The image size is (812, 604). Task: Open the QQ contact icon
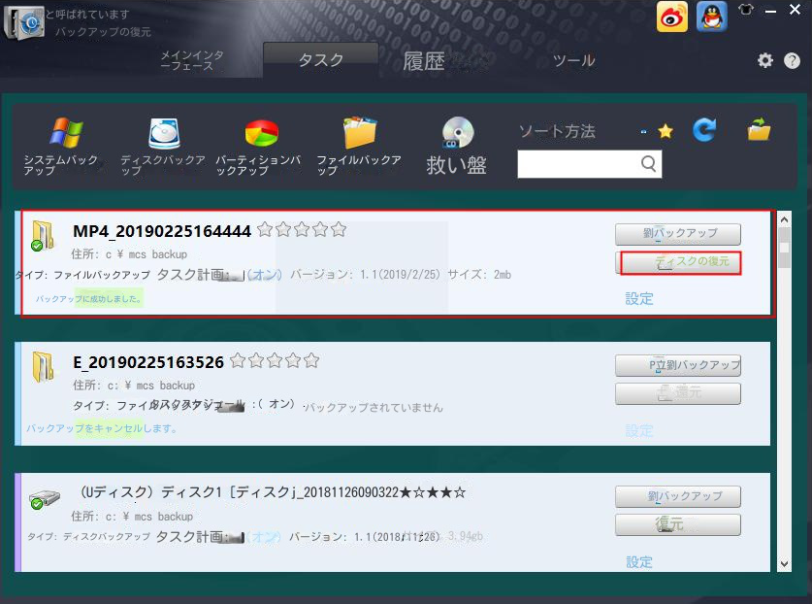(712, 17)
